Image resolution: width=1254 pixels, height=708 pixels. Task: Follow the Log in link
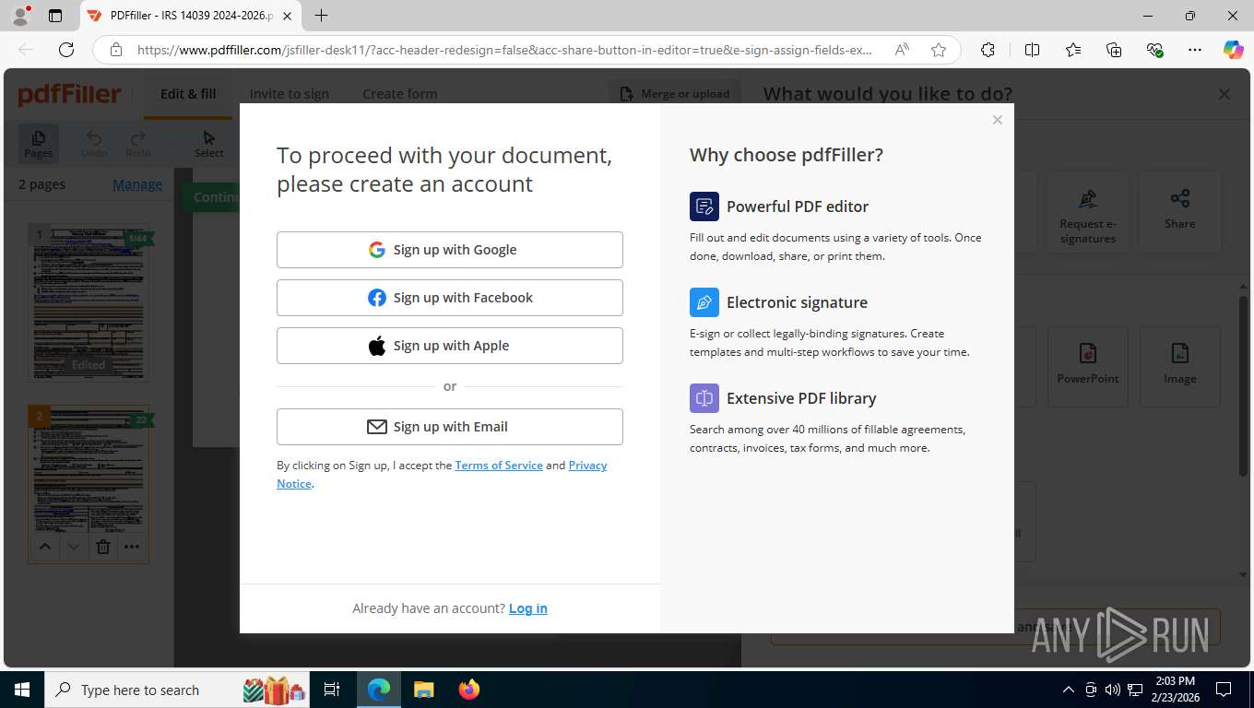528,608
